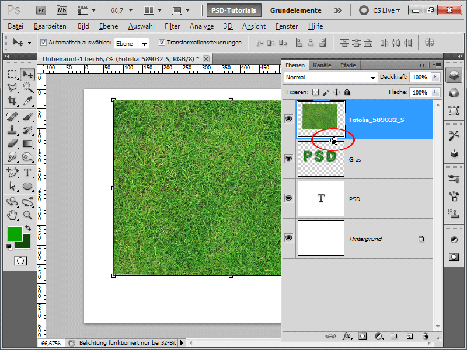This screenshot has height=350, width=467.
Task: Launch Adobe Bridge
Action: coord(41,10)
